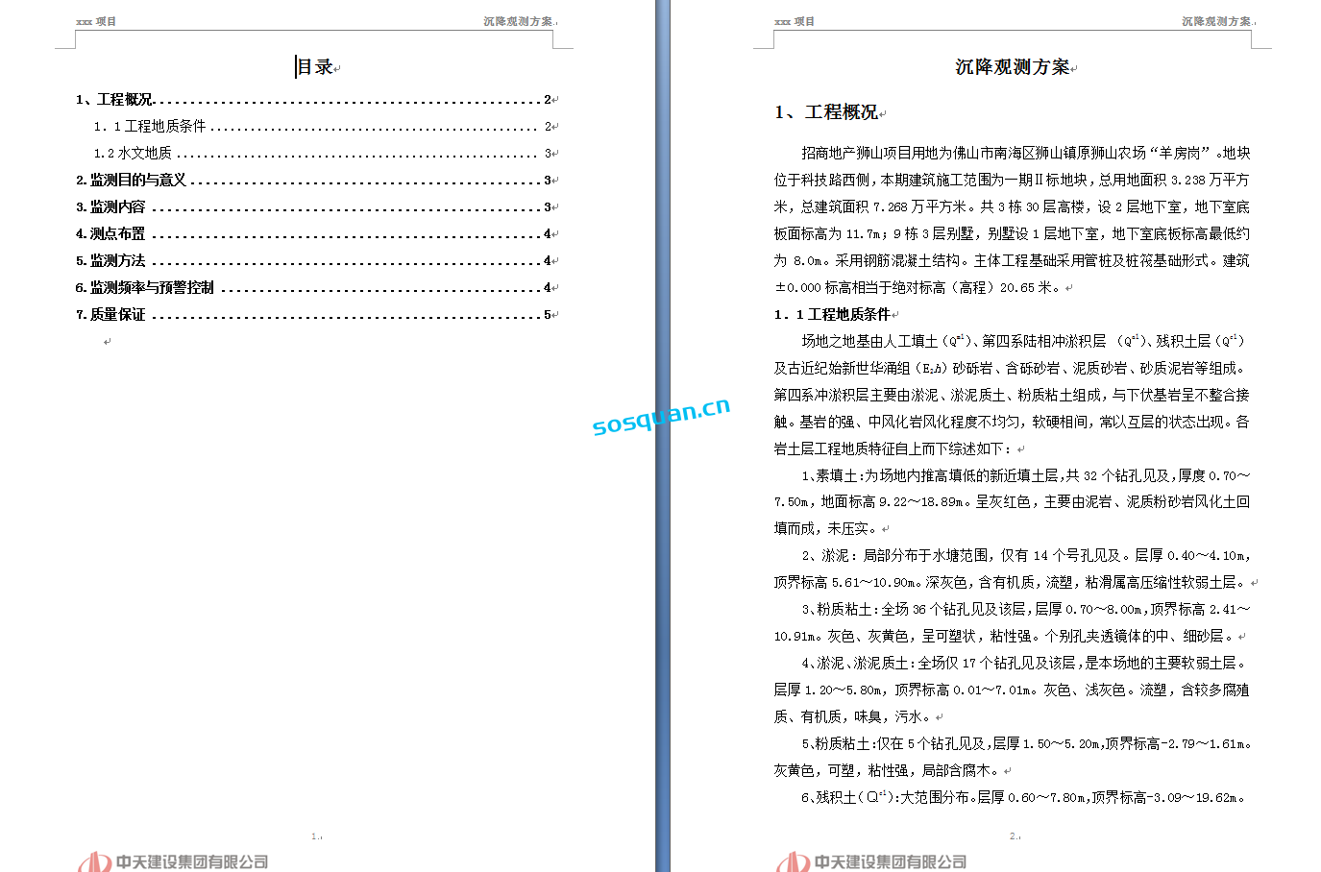Place cursor in the 目录 title
The image size is (1321, 872).
(315, 67)
